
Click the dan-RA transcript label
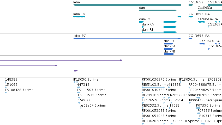148,24
